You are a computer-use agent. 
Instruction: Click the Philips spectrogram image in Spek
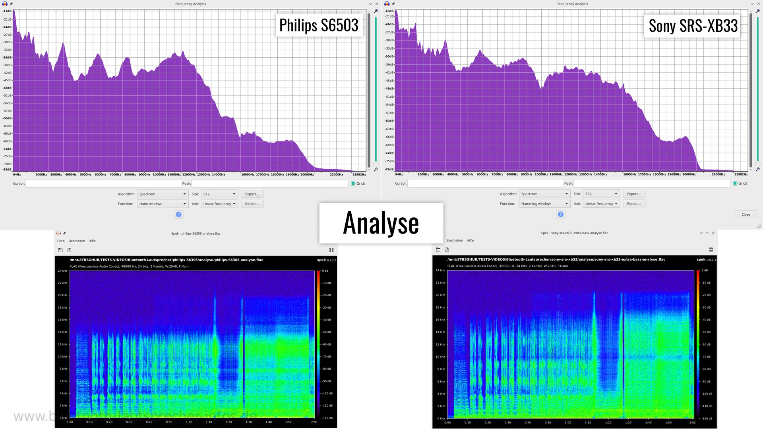pyautogui.click(x=192, y=344)
